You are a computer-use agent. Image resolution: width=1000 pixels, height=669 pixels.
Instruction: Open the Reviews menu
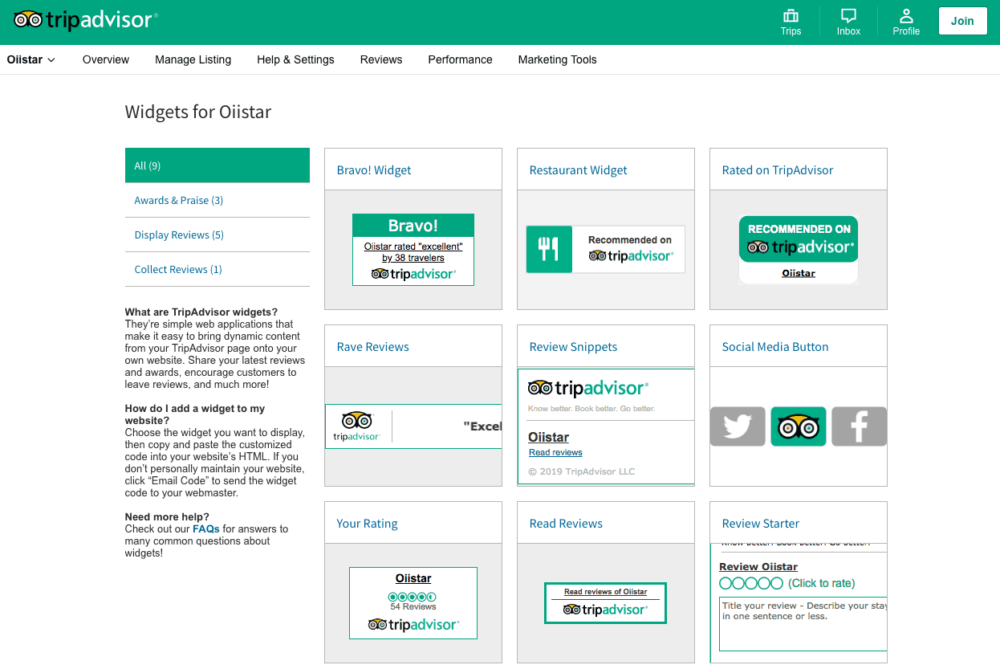[x=381, y=59]
